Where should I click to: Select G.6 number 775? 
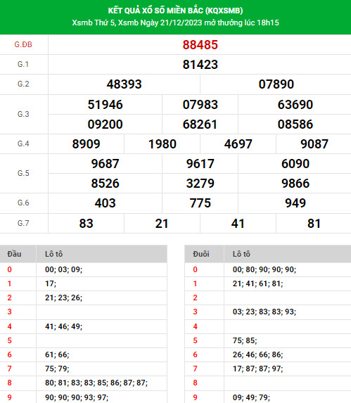pyautogui.click(x=200, y=203)
